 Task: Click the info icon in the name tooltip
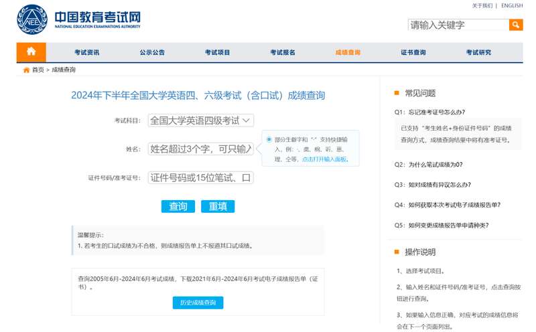click(269, 139)
